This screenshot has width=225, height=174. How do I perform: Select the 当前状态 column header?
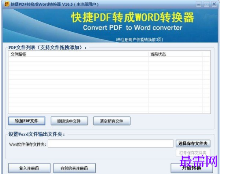coord(175,54)
